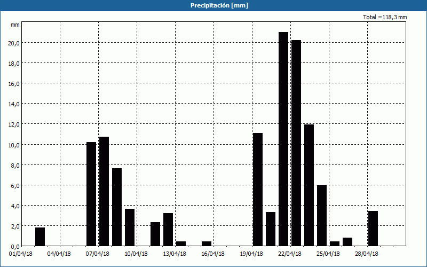Click the 6,0 y-axis value
The height and width of the screenshot is (267, 427).
pyautogui.click(x=15, y=185)
